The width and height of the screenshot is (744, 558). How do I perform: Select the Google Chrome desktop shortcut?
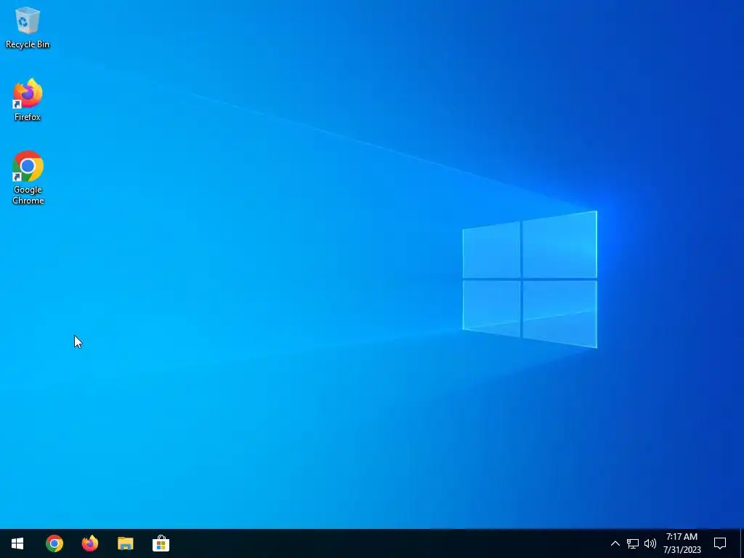pos(28,178)
